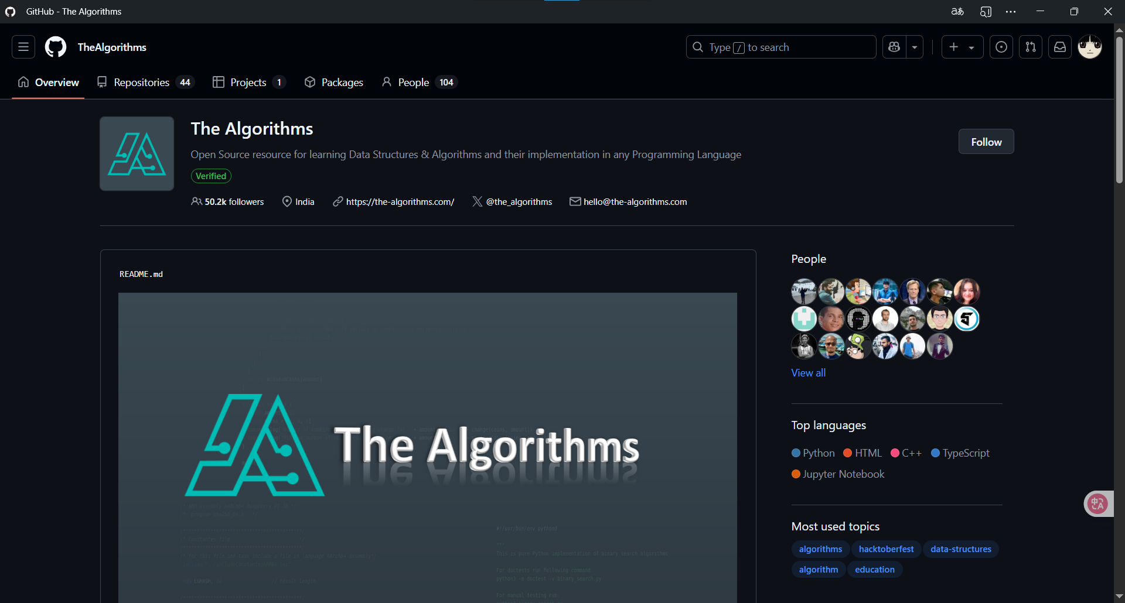Expand the Copilot dropdown arrow
1125x603 pixels.
[915, 47]
